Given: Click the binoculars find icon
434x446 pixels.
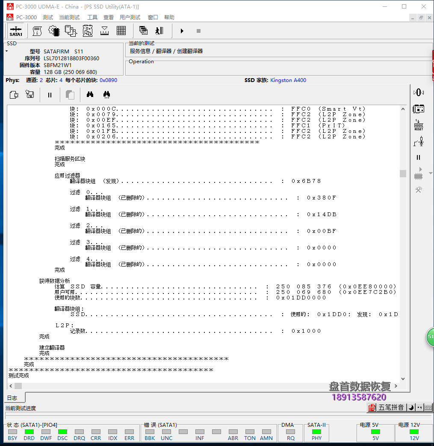Looking at the screenshot, I should click(90, 94).
